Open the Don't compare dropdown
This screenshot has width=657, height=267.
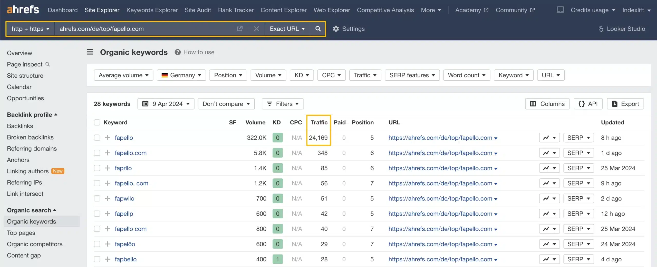(226, 104)
